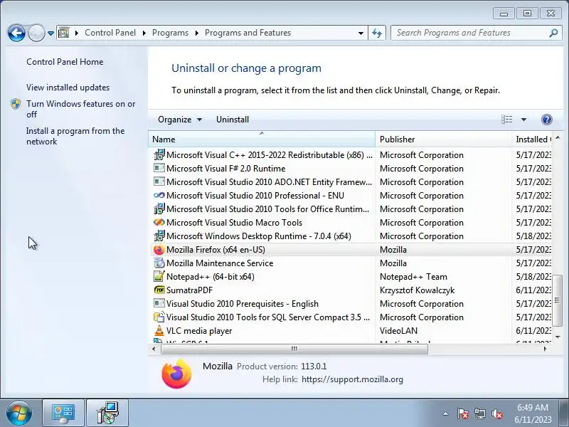The height and width of the screenshot is (427, 569).
Task: Click Visual Studio Macro Tools icon
Action: click(x=159, y=223)
